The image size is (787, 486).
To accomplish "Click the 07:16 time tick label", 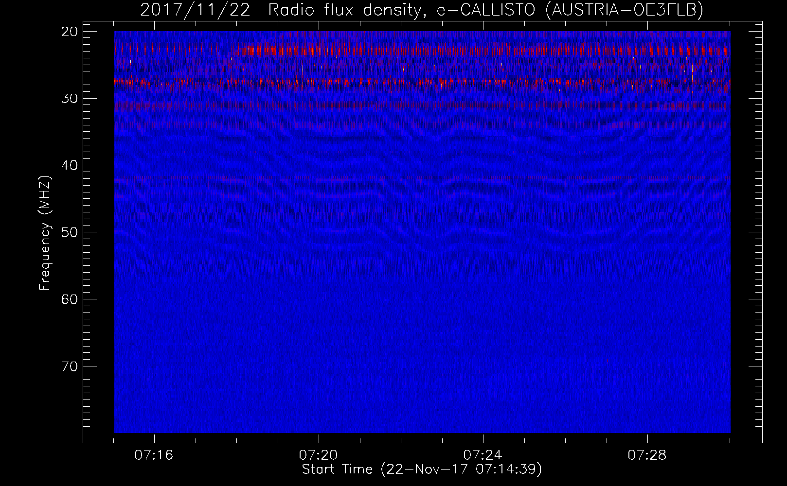I will pos(154,455).
